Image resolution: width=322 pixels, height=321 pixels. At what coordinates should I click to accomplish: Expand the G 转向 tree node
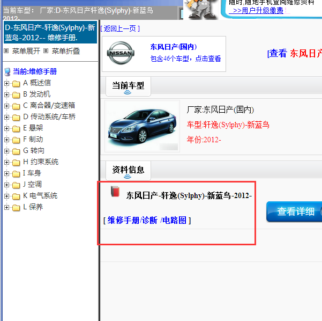click(6, 151)
